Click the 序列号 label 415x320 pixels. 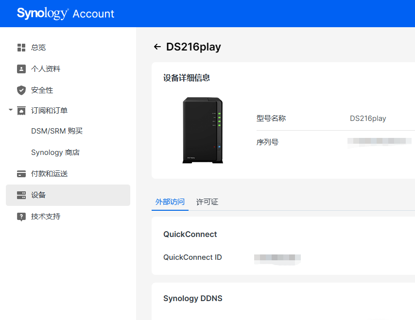tap(267, 142)
